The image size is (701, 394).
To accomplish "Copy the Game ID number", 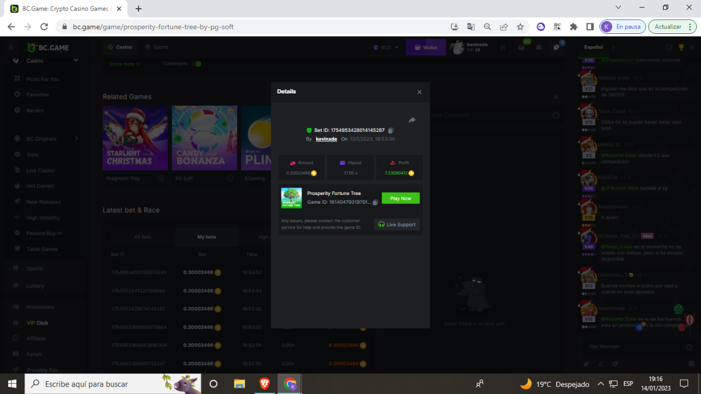I will point(375,203).
